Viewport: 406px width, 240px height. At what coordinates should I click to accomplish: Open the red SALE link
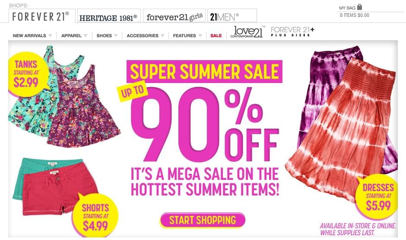coord(216,36)
